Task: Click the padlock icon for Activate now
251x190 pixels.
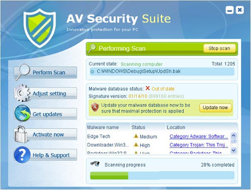Action: 21,134
